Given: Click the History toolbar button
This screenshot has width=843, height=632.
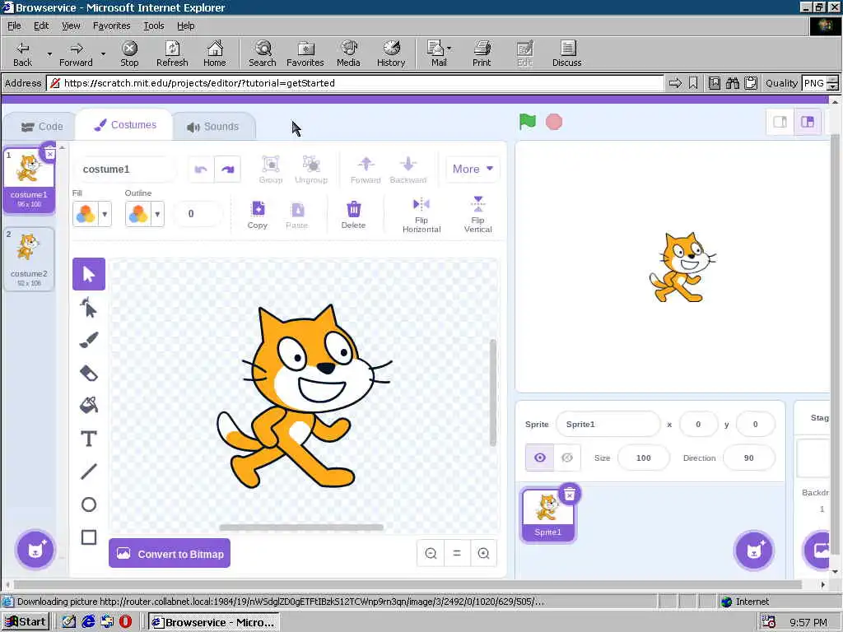Looking at the screenshot, I should tap(391, 53).
